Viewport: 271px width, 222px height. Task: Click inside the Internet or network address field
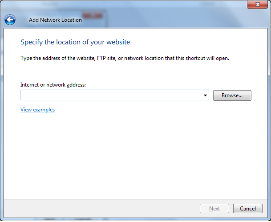(x=111, y=95)
